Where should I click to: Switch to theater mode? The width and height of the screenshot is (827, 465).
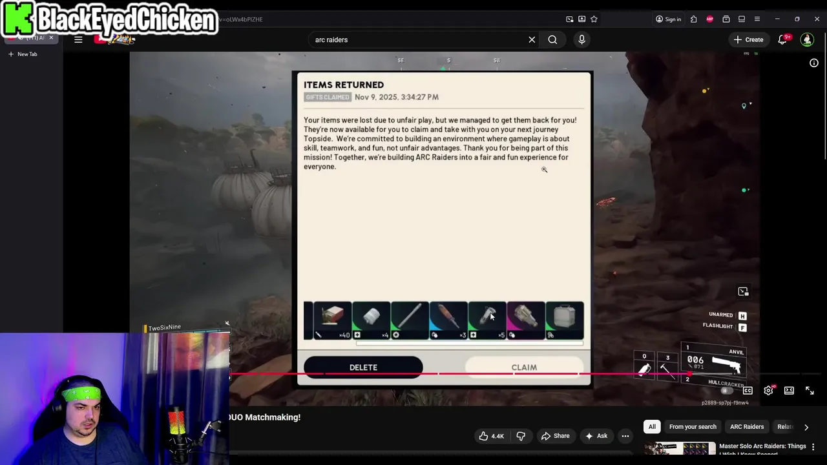(789, 391)
